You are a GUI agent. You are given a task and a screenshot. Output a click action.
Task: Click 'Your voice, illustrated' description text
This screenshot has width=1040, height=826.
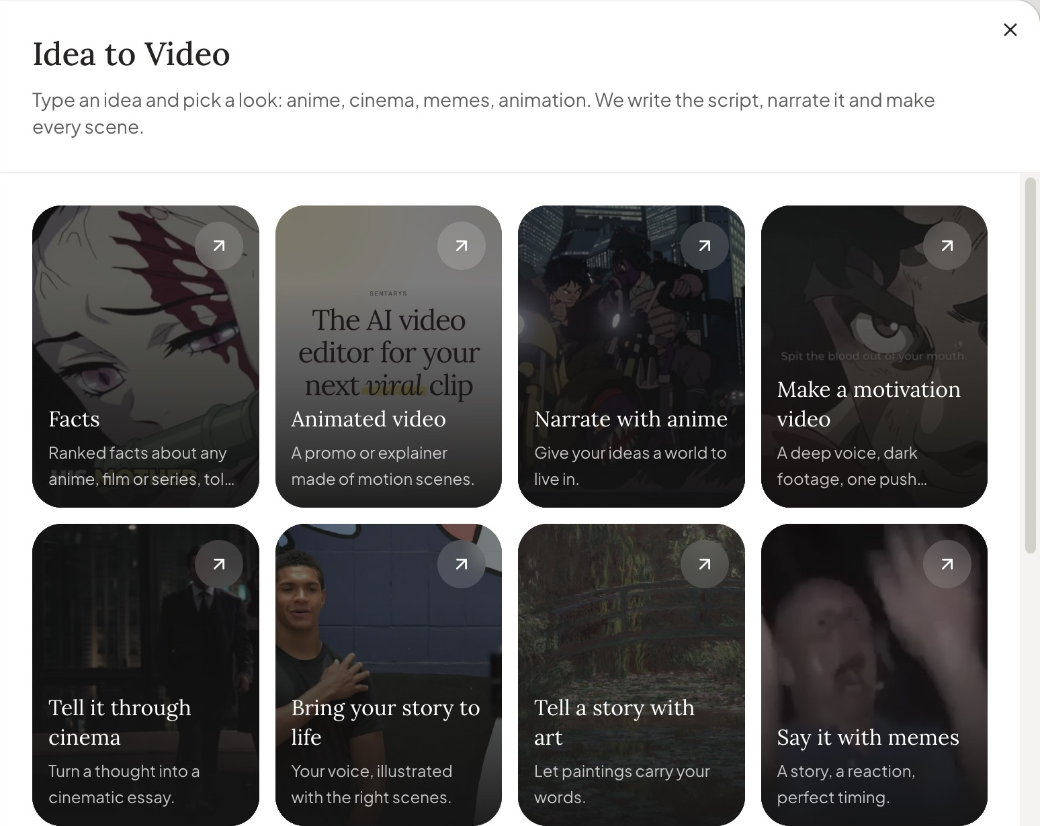[x=372, y=784]
